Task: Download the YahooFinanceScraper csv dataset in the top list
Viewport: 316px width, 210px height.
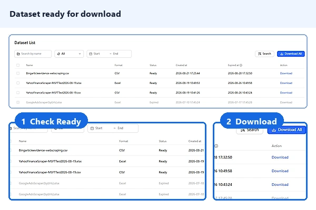Action: point(286,92)
